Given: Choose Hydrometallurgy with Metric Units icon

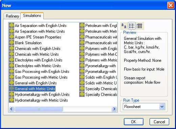Looking at the screenshot, I should pyautogui.click(x=12, y=100).
